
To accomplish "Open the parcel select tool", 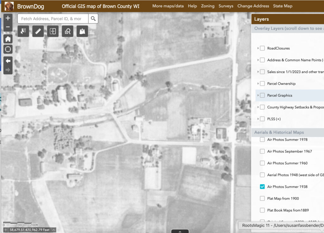I will point(23,31).
